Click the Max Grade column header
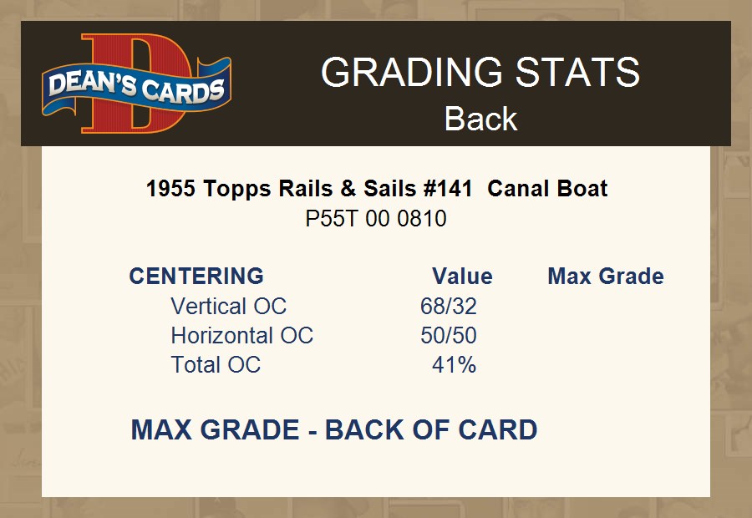This screenshot has height=518, width=752. click(x=606, y=277)
